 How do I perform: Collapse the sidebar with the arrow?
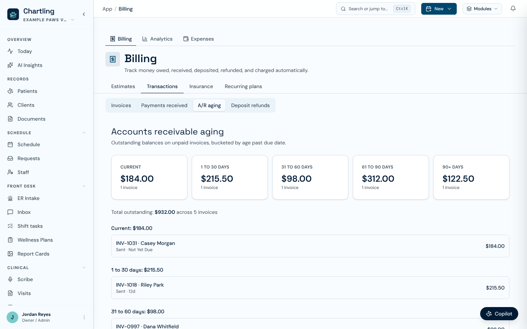(x=84, y=14)
